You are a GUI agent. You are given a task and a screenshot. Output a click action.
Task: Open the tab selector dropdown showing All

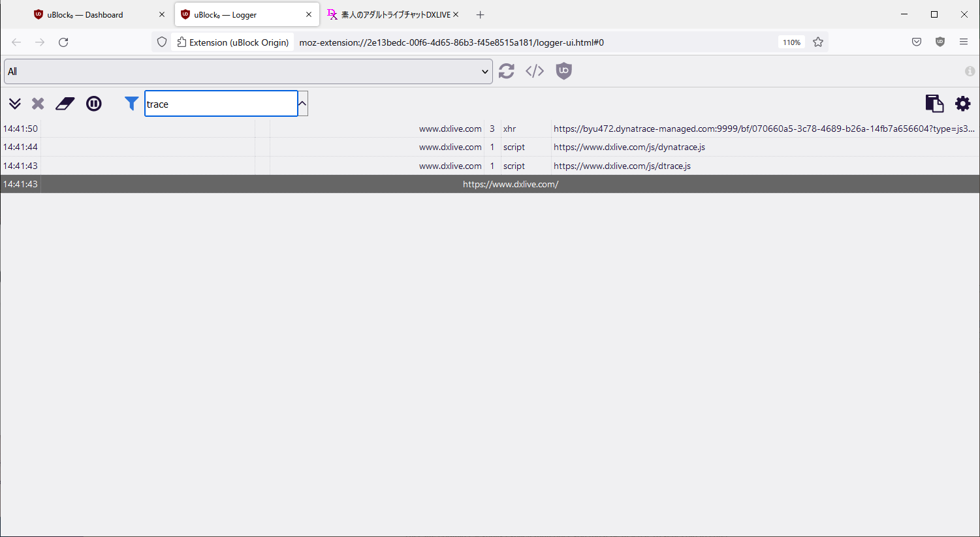click(x=248, y=71)
